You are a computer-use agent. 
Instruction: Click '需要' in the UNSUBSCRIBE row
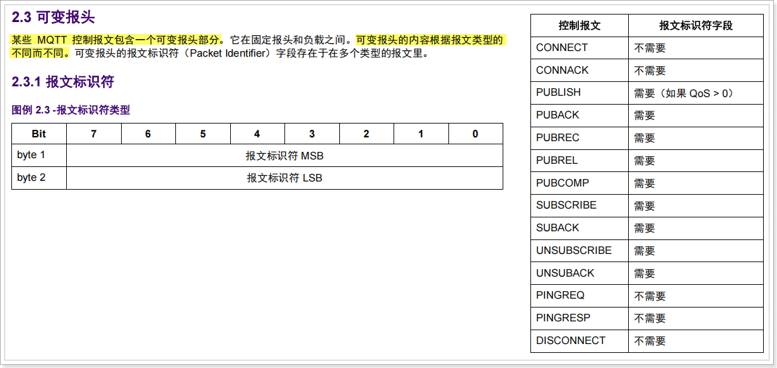[x=645, y=251]
